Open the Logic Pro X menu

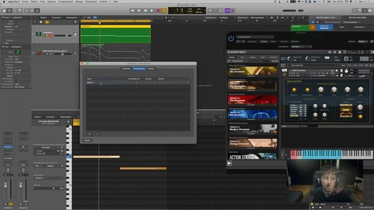coord(13,1)
